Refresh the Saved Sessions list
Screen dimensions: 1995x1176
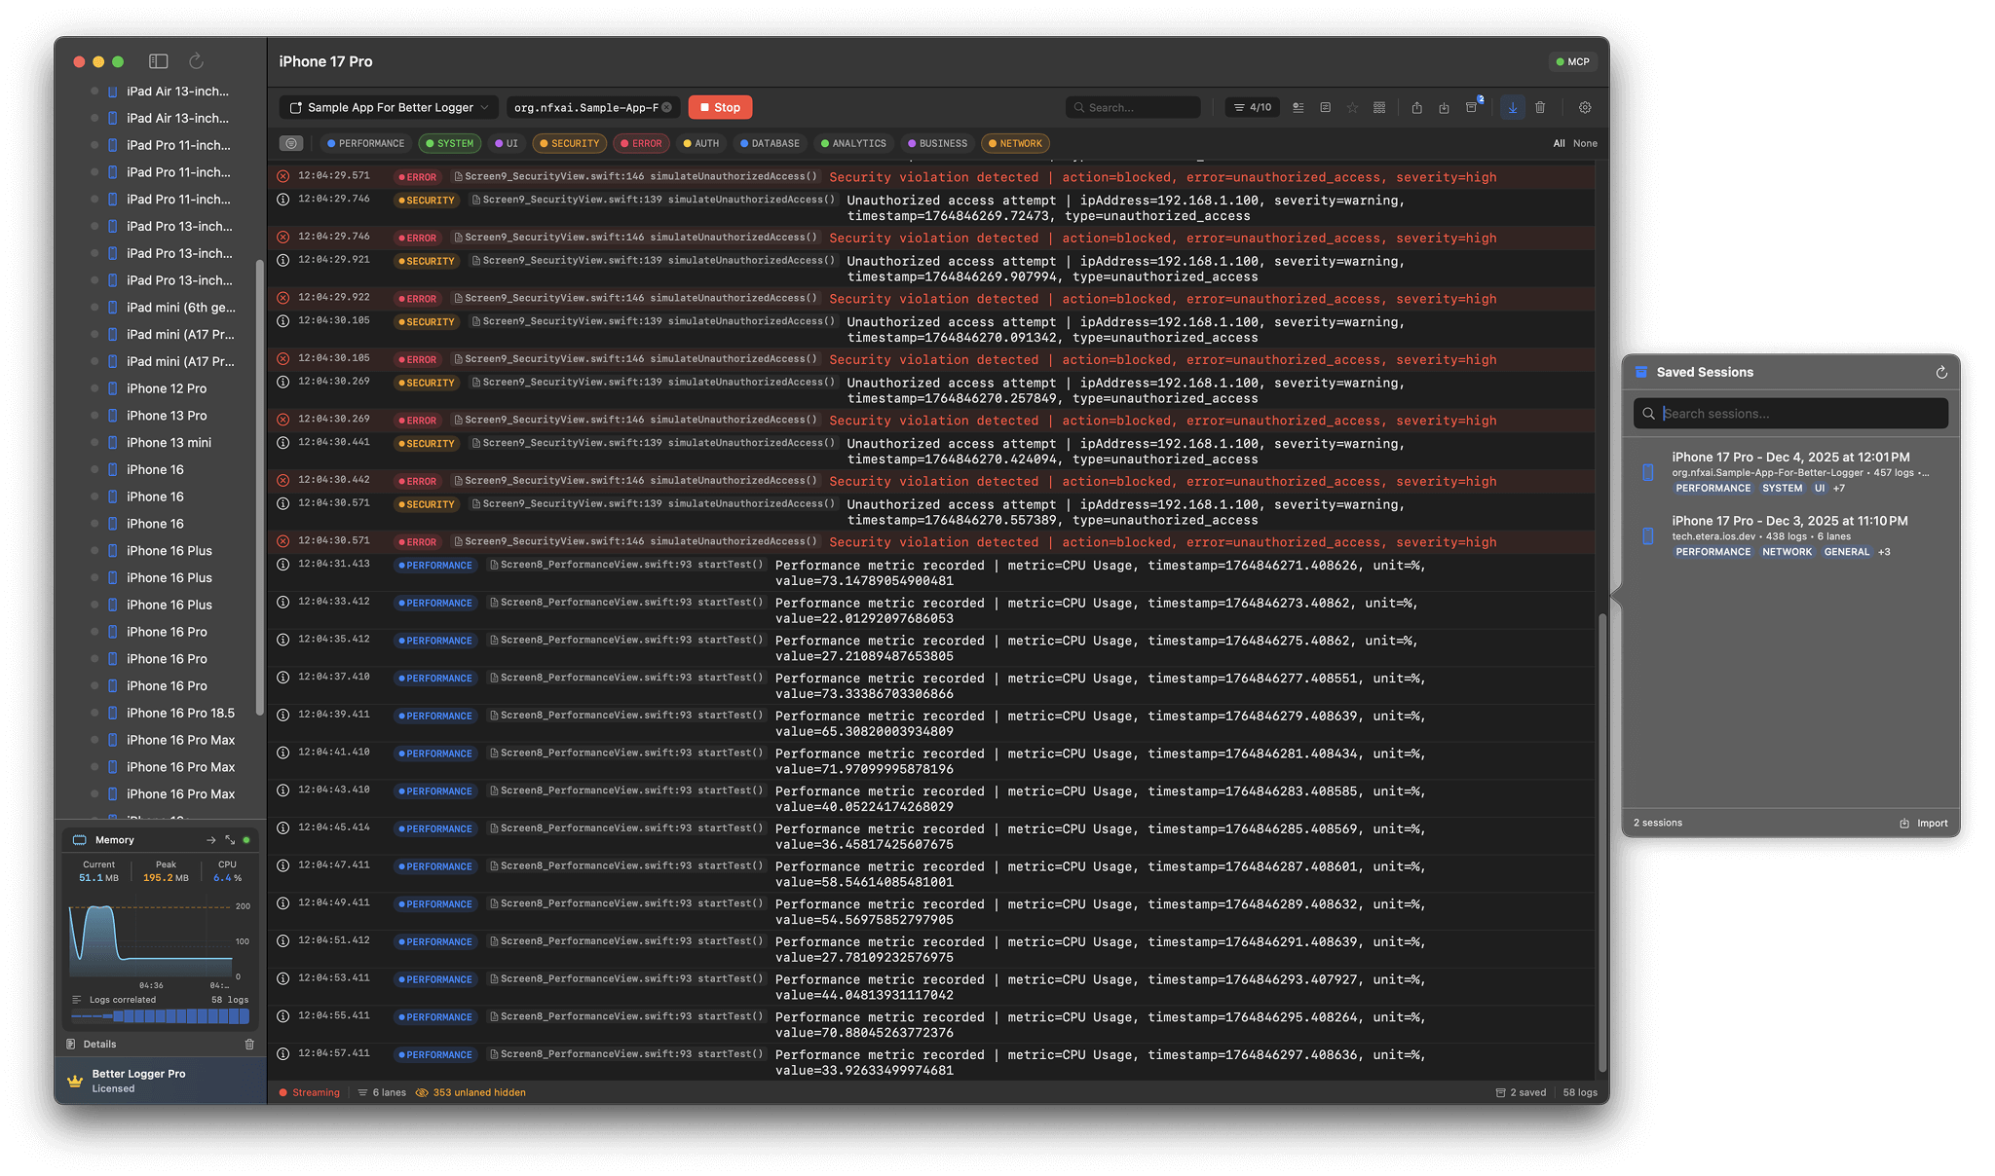1940,372
